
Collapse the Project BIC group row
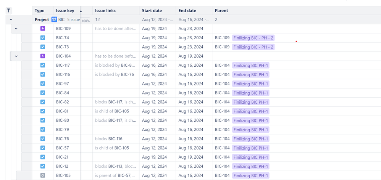pos(11,19)
